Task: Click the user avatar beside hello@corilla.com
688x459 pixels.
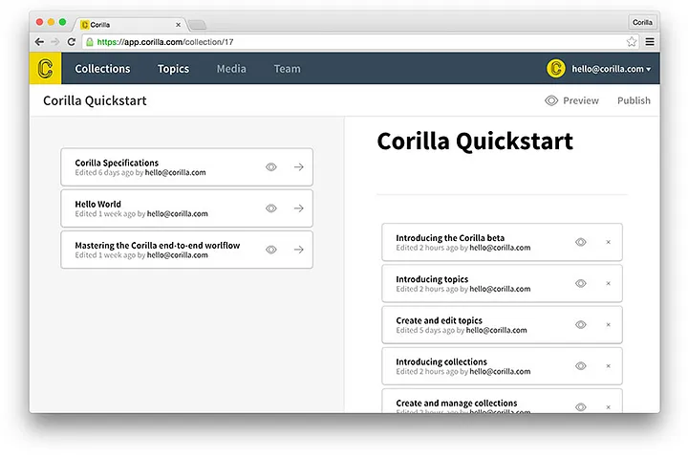Action: point(555,69)
